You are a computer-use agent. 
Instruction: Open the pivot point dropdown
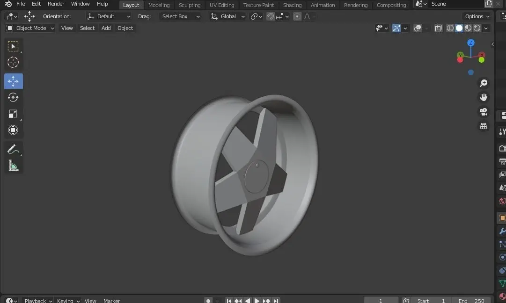[256, 16]
